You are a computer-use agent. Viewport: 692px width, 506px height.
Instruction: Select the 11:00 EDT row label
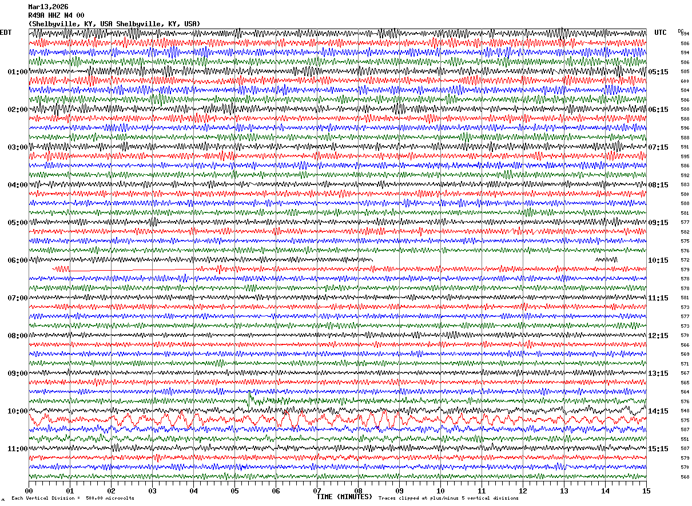(x=18, y=449)
